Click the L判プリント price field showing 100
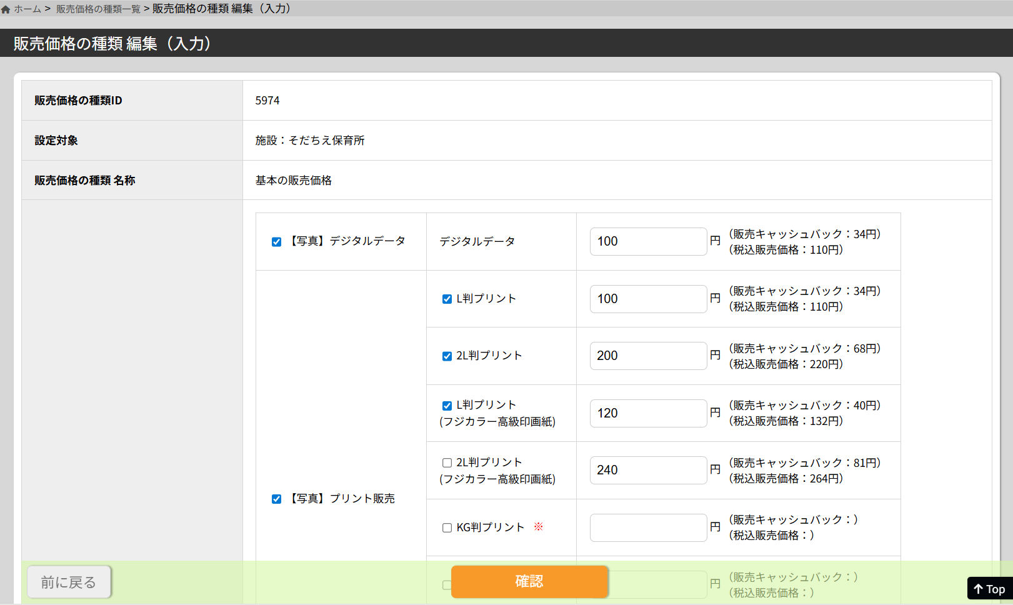The width and height of the screenshot is (1013, 605). (648, 299)
